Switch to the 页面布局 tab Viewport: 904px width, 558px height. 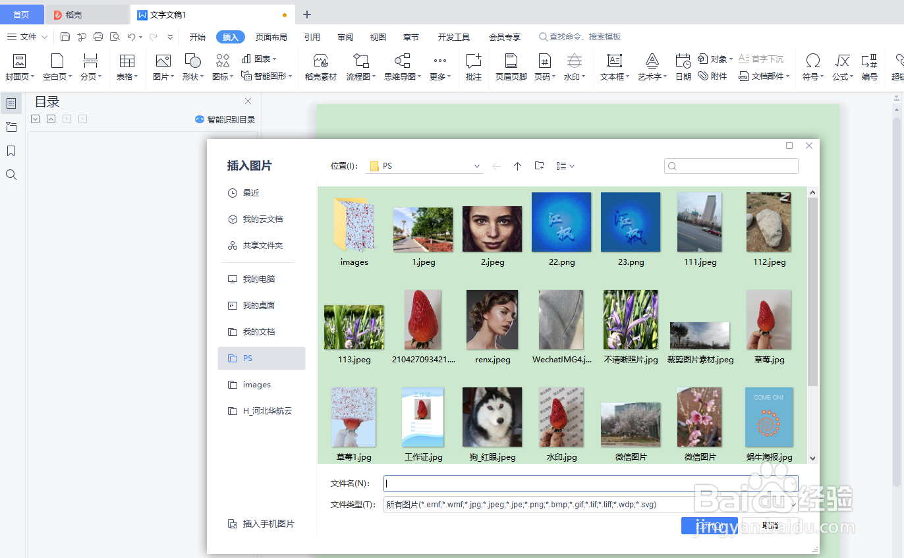[271, 37]
